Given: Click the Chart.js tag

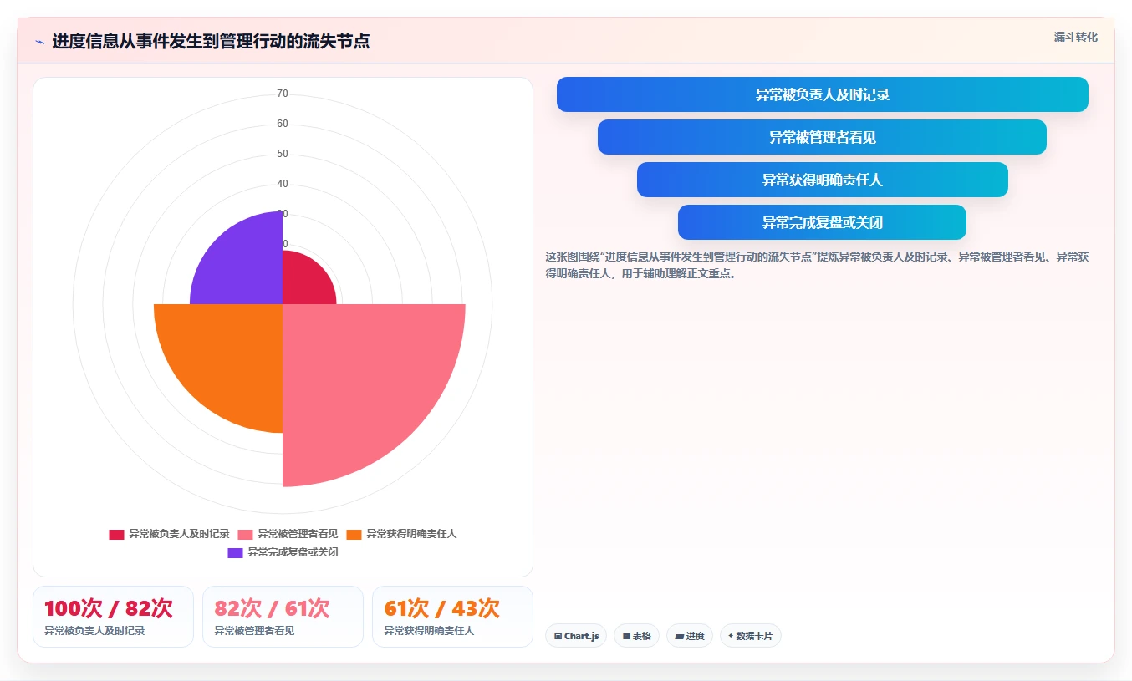Looking at the screenshot, I should [576, 636].
